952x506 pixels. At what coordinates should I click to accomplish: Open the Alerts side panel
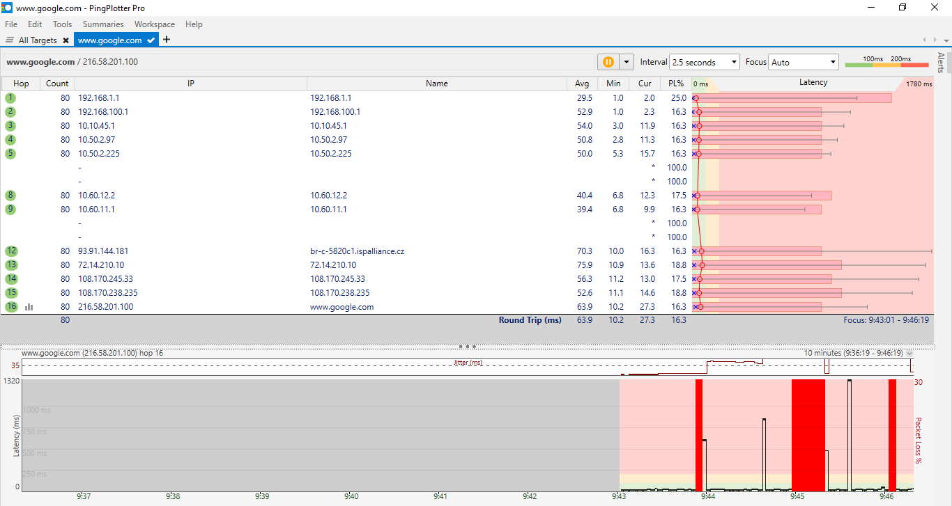point(941,63)
